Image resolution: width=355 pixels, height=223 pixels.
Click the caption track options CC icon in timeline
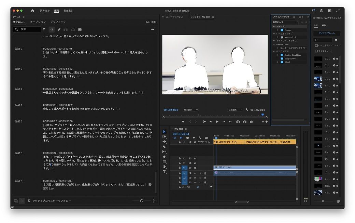point(207,138)
